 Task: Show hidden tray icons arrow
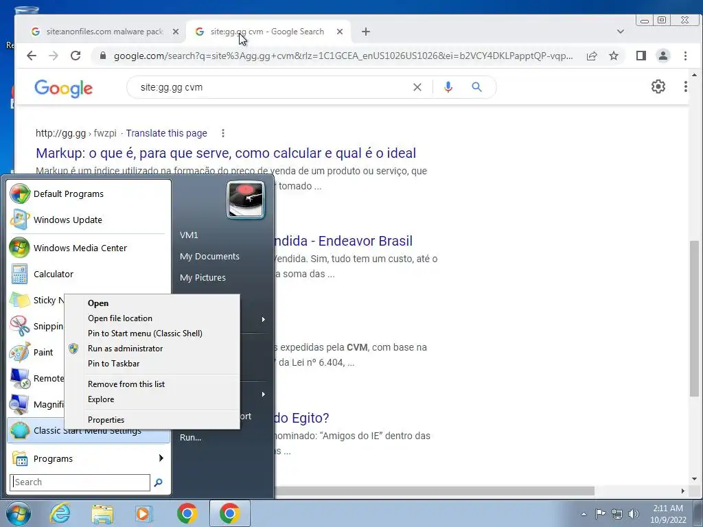click(x=584, y=514)
